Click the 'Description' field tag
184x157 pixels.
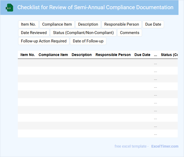click(88, 24)
